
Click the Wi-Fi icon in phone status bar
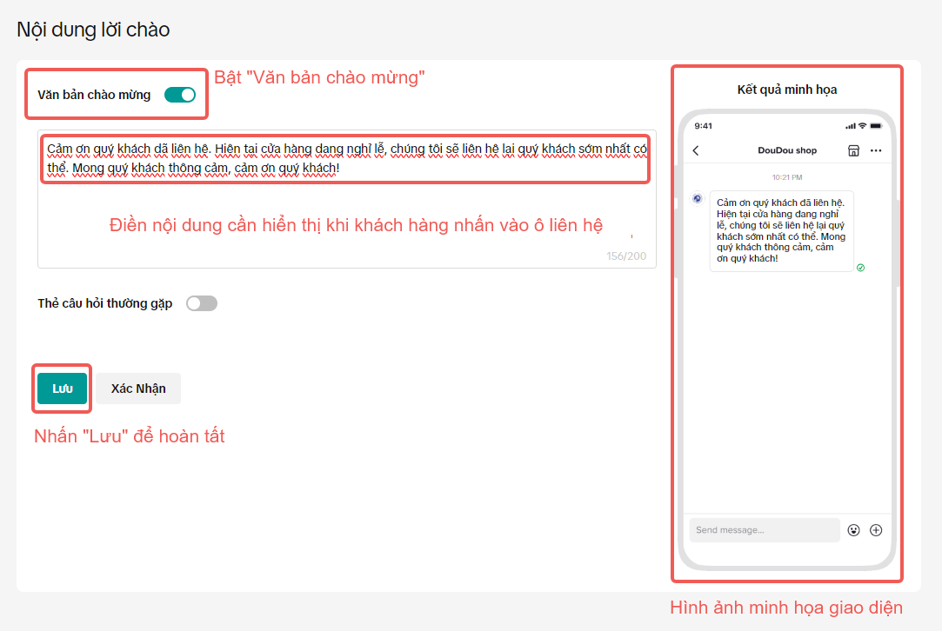pos(862,126)
